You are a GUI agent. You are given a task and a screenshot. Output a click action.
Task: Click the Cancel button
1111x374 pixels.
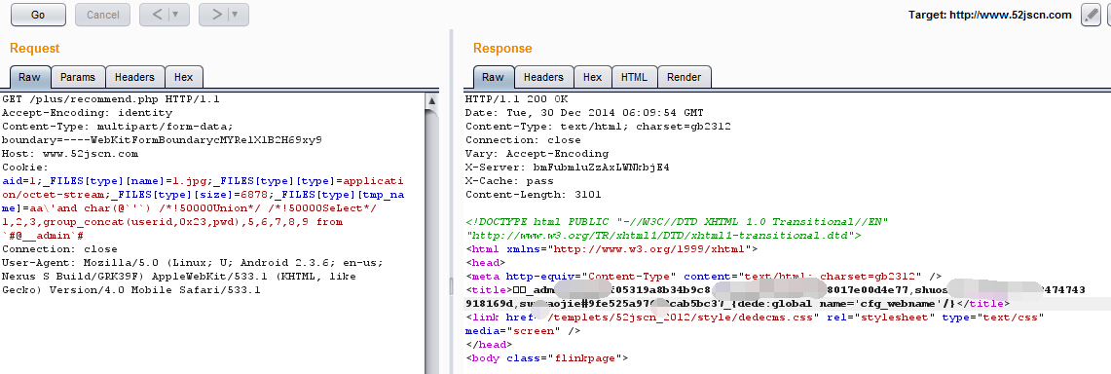click(103, 15)
